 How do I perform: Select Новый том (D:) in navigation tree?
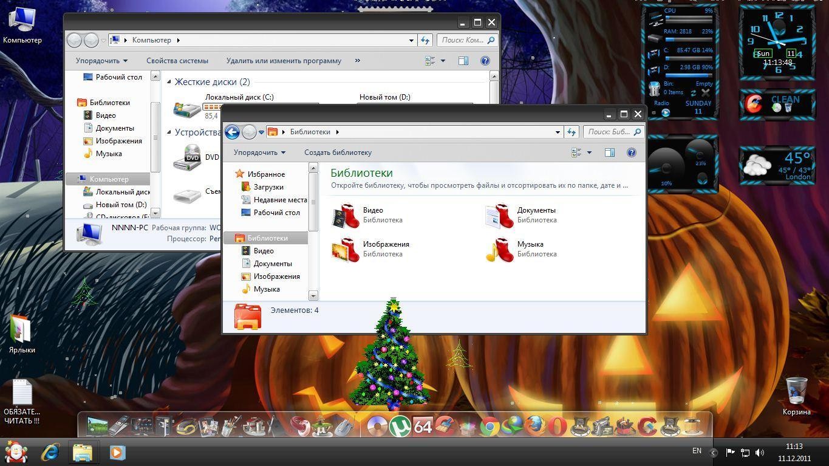[x=121, y=205]
